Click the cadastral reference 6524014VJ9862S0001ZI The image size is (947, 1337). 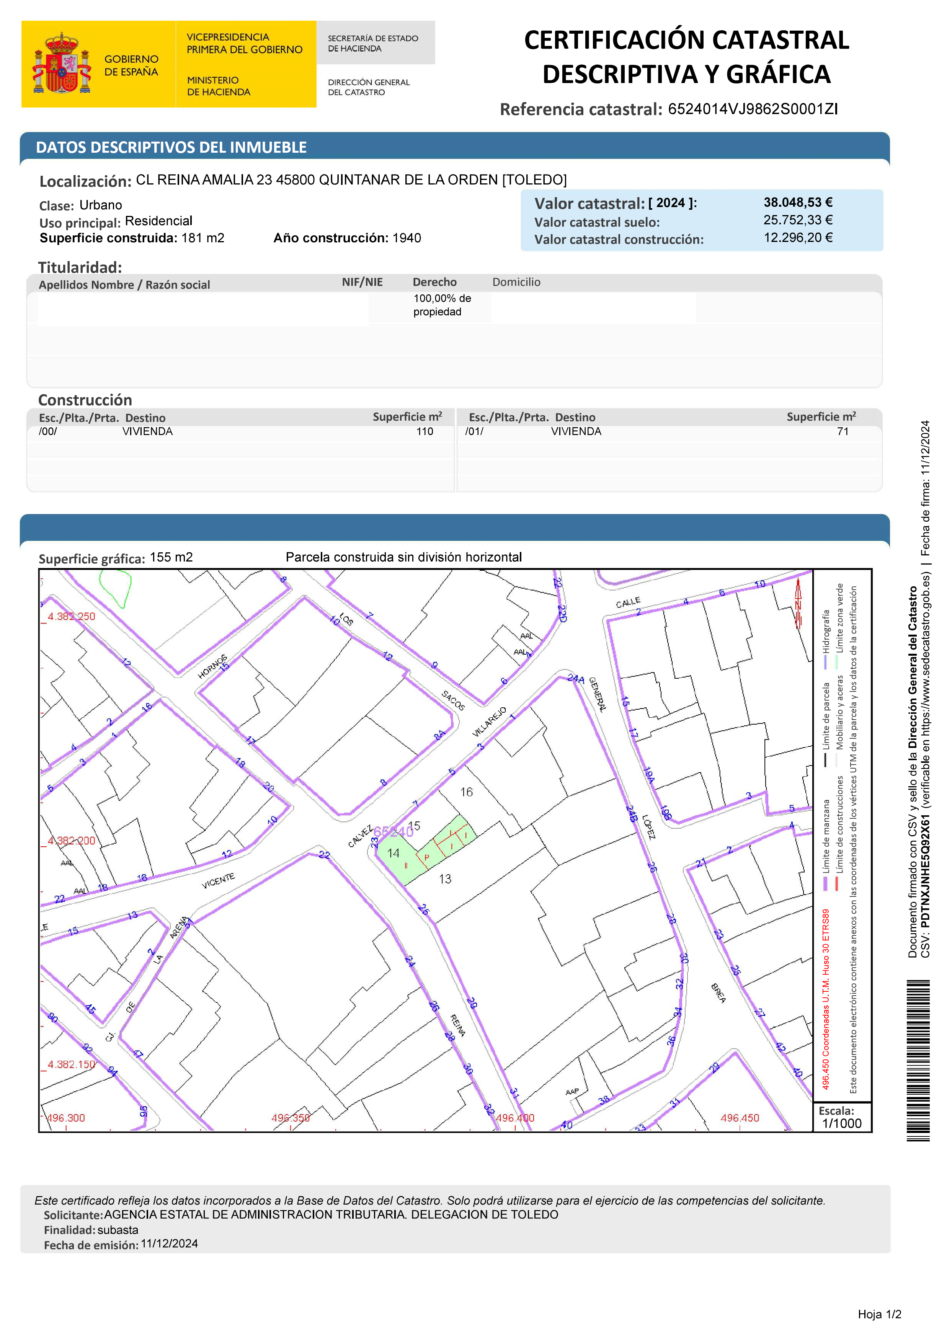(x=753, y=109)
